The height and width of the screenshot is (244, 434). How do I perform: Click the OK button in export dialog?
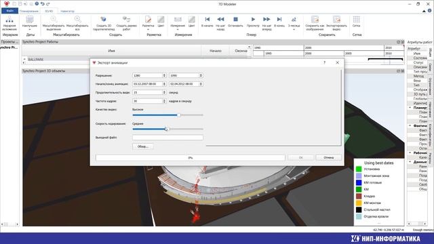301,157
